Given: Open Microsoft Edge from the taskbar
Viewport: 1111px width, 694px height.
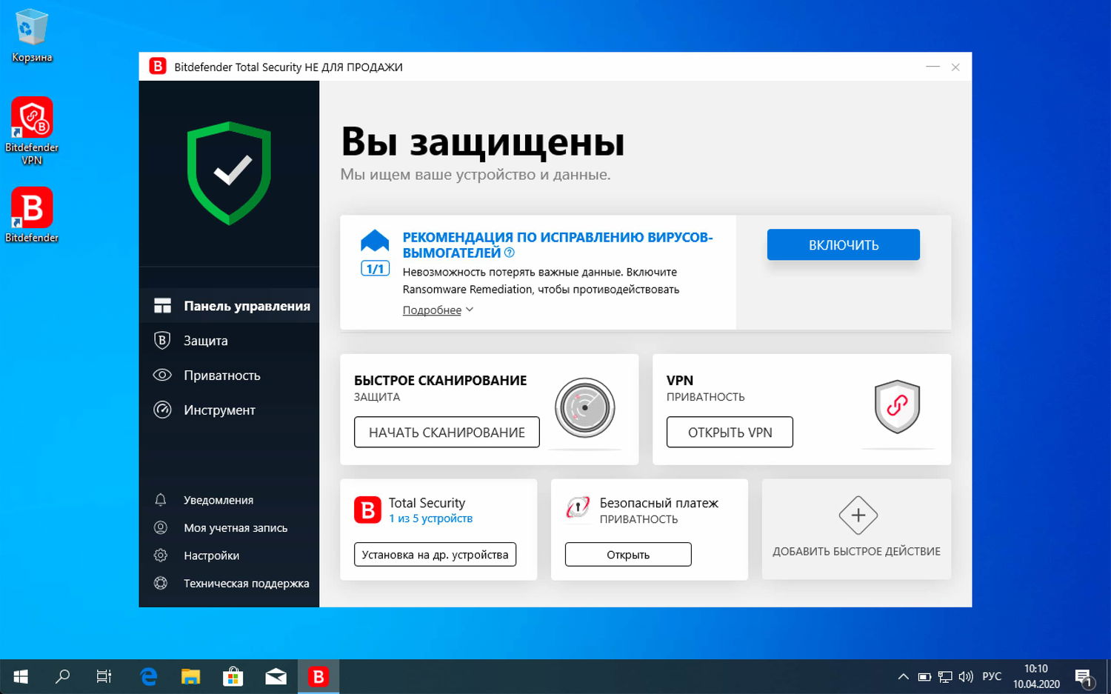Looking at the screenshot, I should coord(147,676).
